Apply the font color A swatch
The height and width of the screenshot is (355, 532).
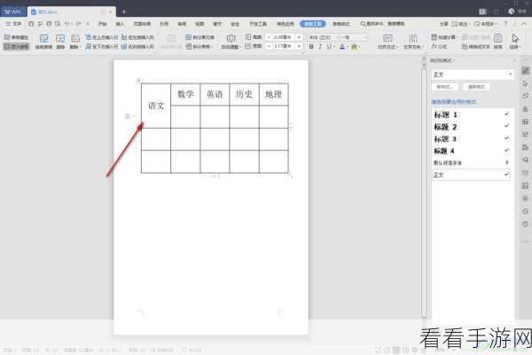[x=342, y=46]
